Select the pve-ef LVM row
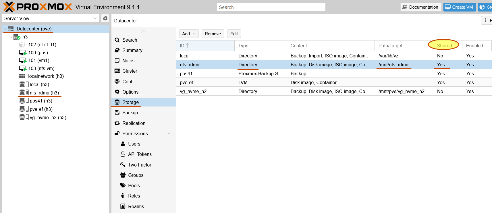The width and height of the screenshot is (492, 213). pyautogui.click(x=334, y=82)
